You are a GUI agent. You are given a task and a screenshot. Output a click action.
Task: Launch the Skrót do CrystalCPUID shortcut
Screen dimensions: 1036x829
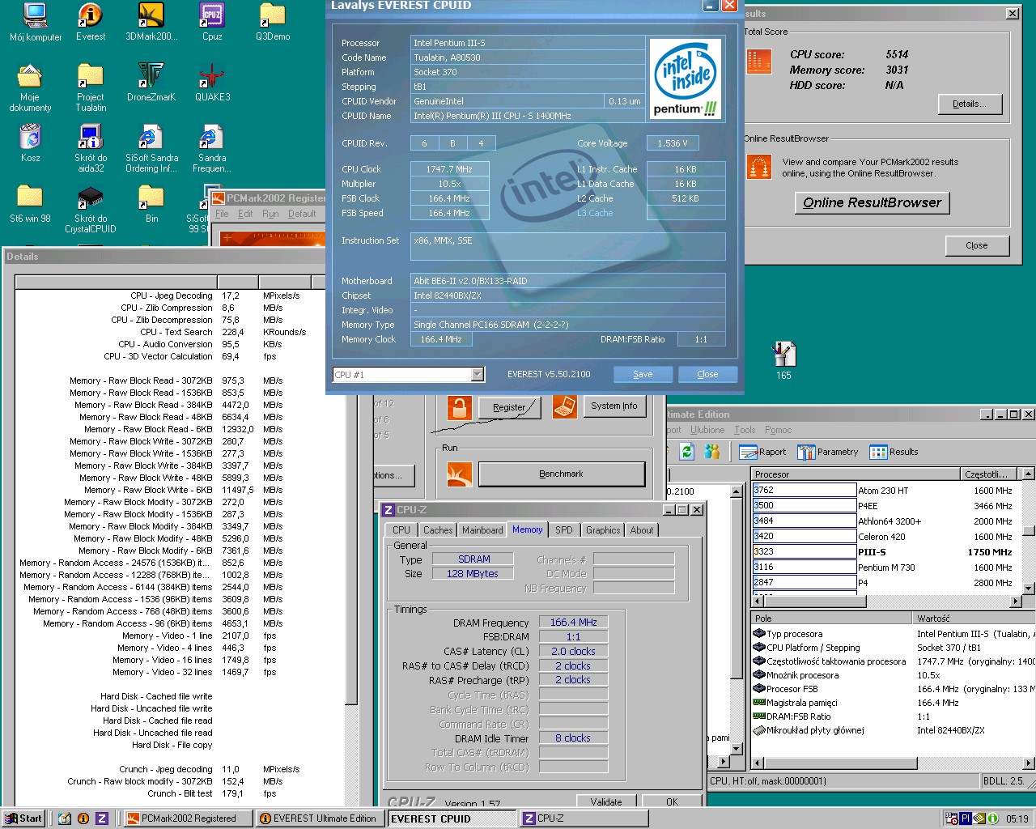click(91, 209)
